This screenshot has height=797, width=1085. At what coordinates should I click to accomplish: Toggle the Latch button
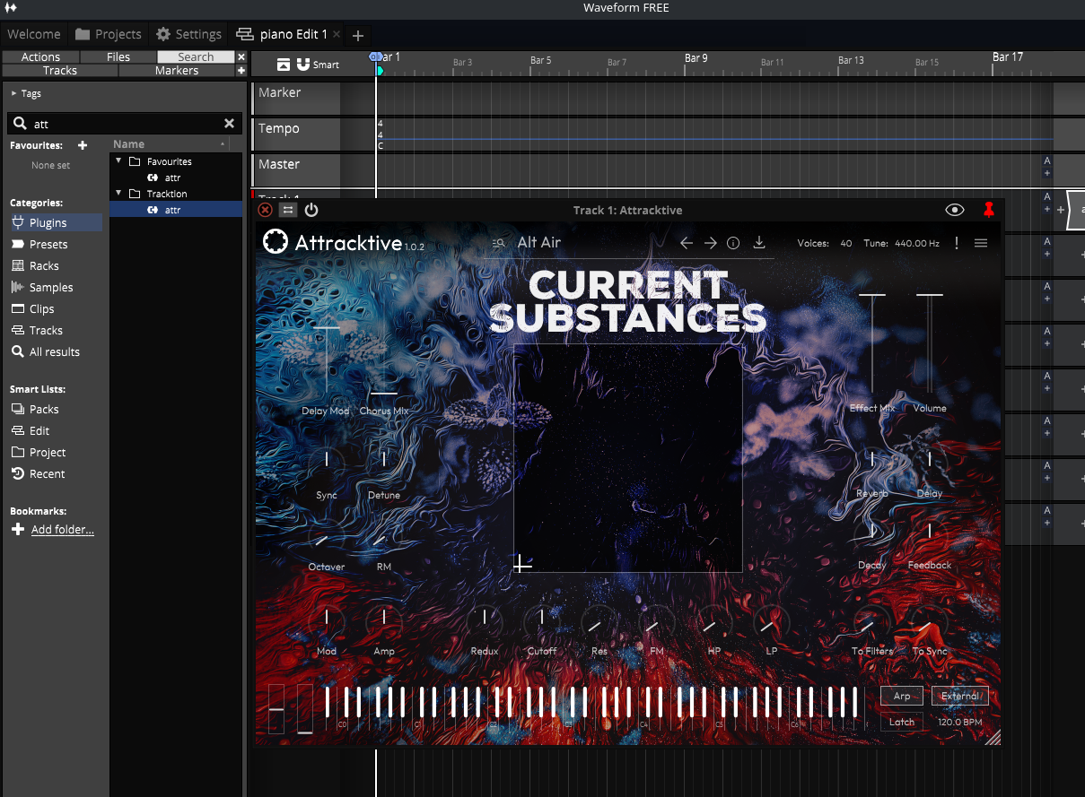(902, 722)
